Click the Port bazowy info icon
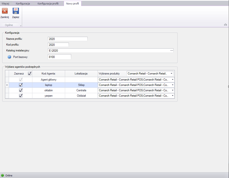229x178 pixels. (9, 57)
